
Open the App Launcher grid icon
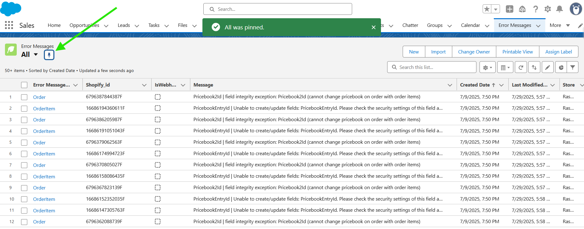pyautogui.click(x=9, y=25)
